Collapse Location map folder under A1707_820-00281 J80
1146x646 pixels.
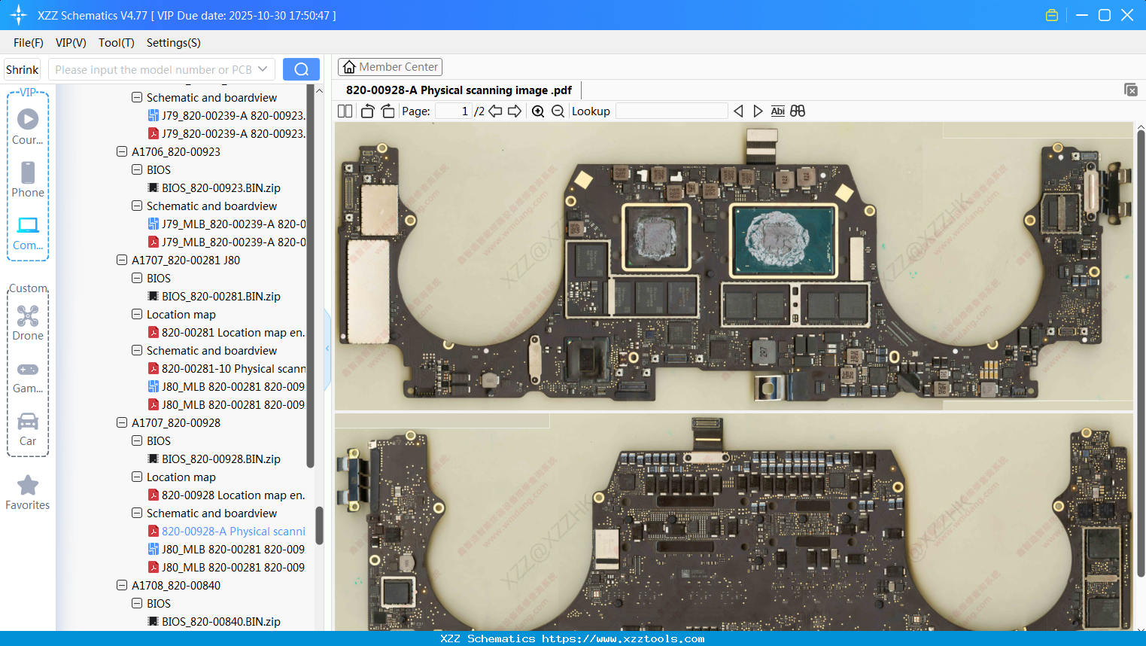click(137, 315)
